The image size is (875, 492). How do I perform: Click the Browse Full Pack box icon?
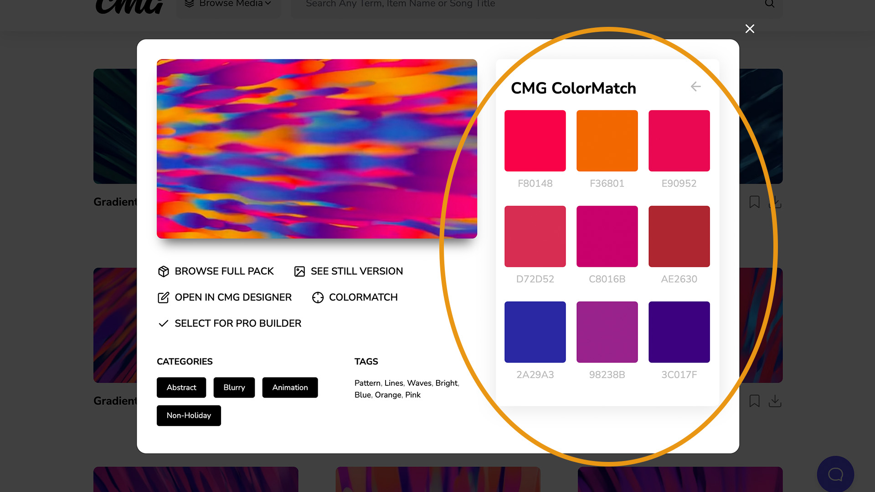[164, 272]
